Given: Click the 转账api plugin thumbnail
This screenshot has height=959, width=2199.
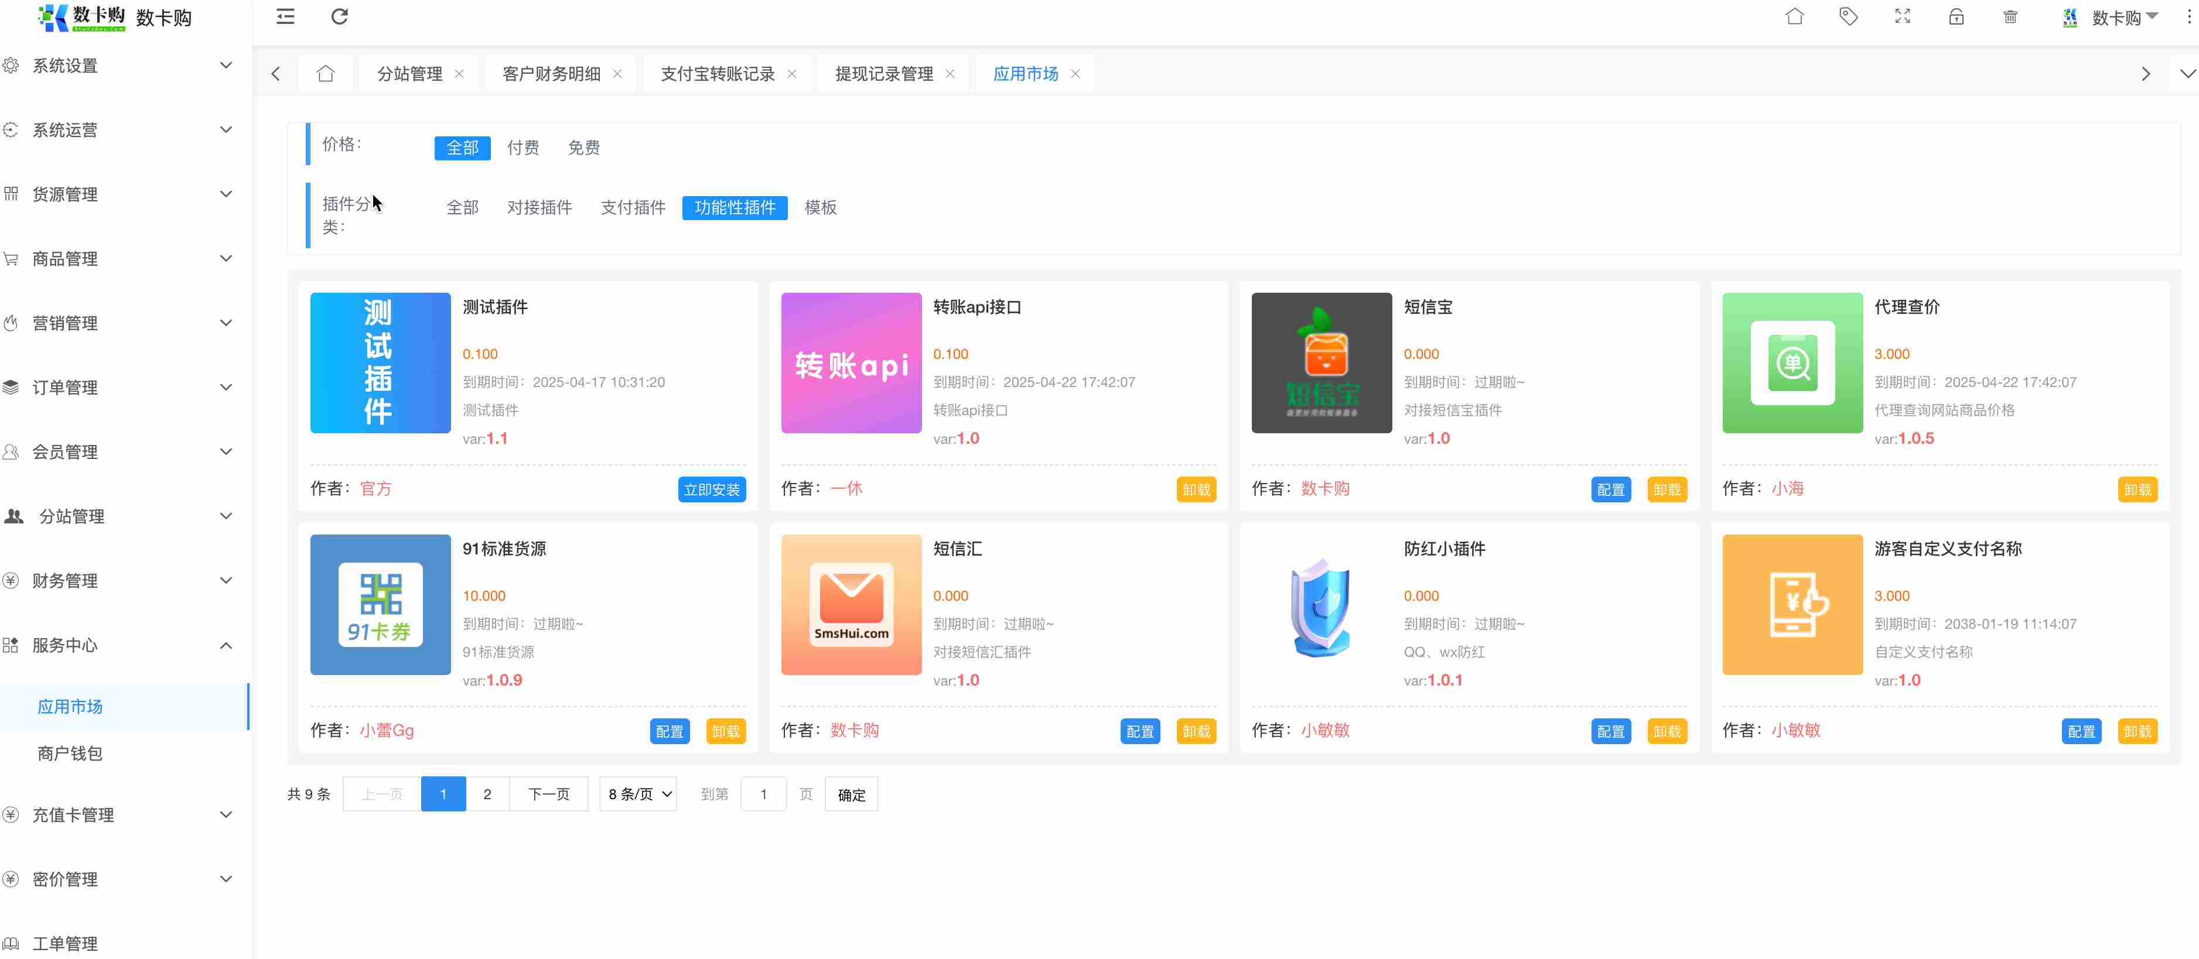Looking at the screenshot, I should click(x=850, y=362).
